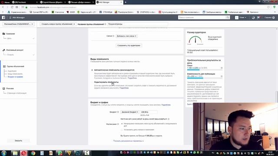278x156 pixels.
Task: Open the Дневной бюджет dropdown
Action: click(x=130, y=112)
